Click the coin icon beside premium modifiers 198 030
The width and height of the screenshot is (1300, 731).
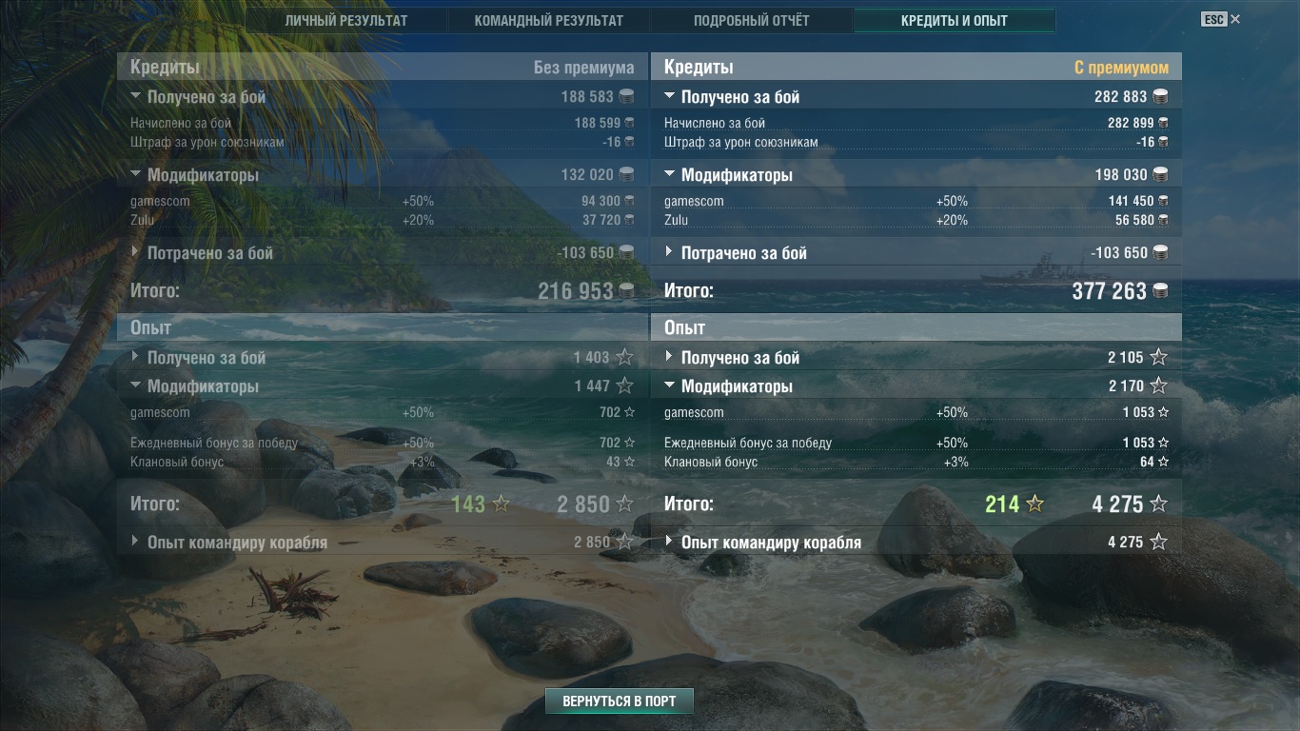[x=1160, y=174]
